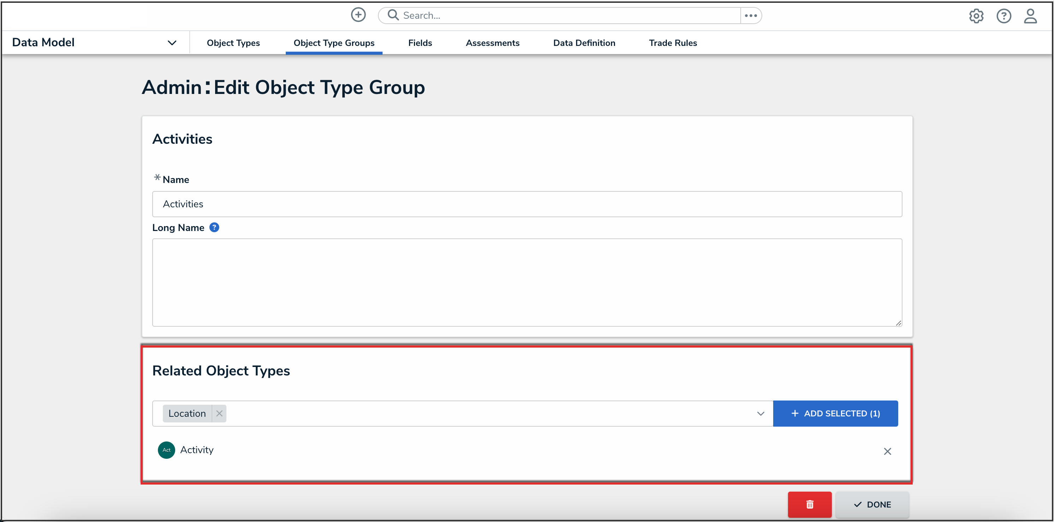Switch to the Object Types tab
The image size is (1054, 522).
(233, 42)
